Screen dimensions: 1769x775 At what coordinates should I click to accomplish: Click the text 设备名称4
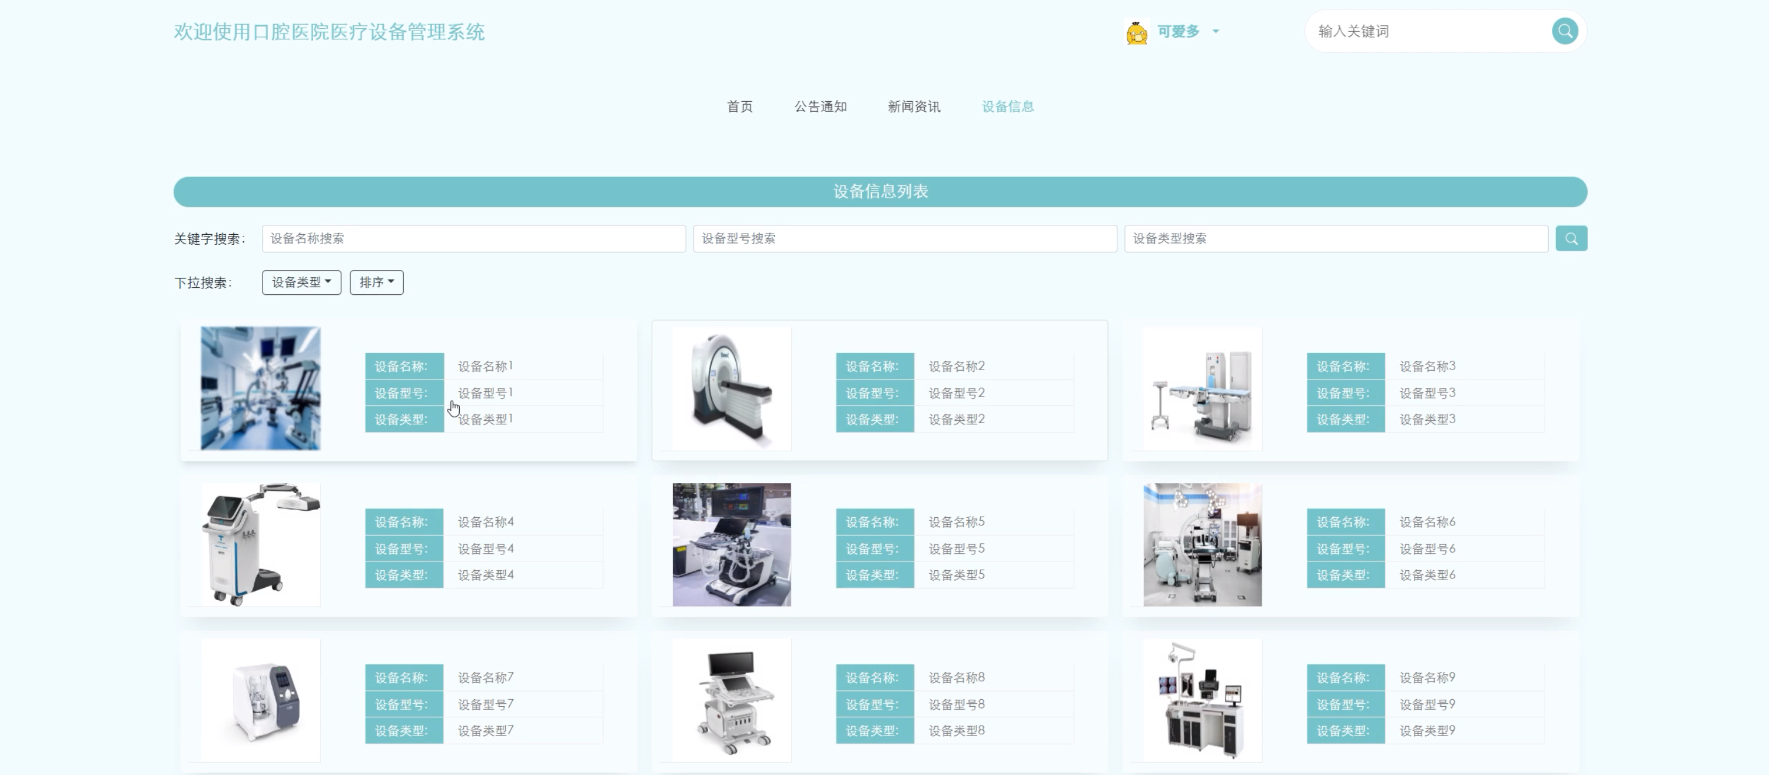486,523
